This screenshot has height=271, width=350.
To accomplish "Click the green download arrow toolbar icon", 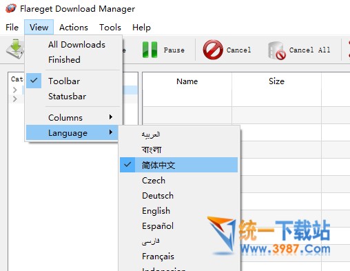I will (15, 49).
